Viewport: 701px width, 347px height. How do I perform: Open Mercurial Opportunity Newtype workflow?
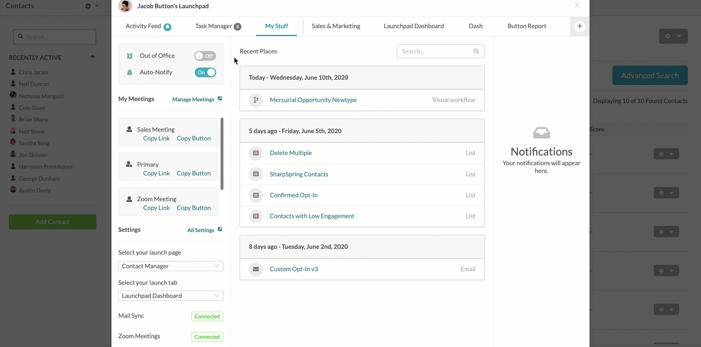click(x=313, y=100)
